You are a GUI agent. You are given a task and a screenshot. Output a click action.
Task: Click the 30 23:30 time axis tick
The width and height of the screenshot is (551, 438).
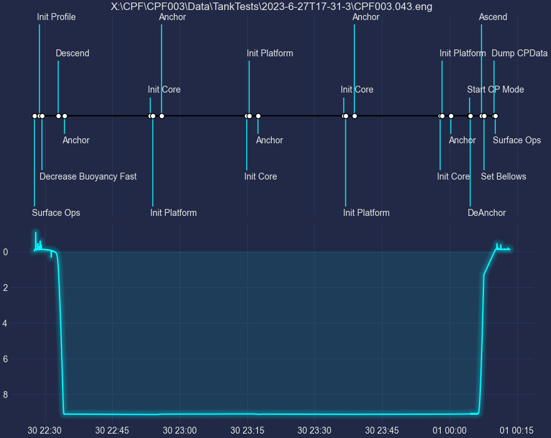click(314, 430)
